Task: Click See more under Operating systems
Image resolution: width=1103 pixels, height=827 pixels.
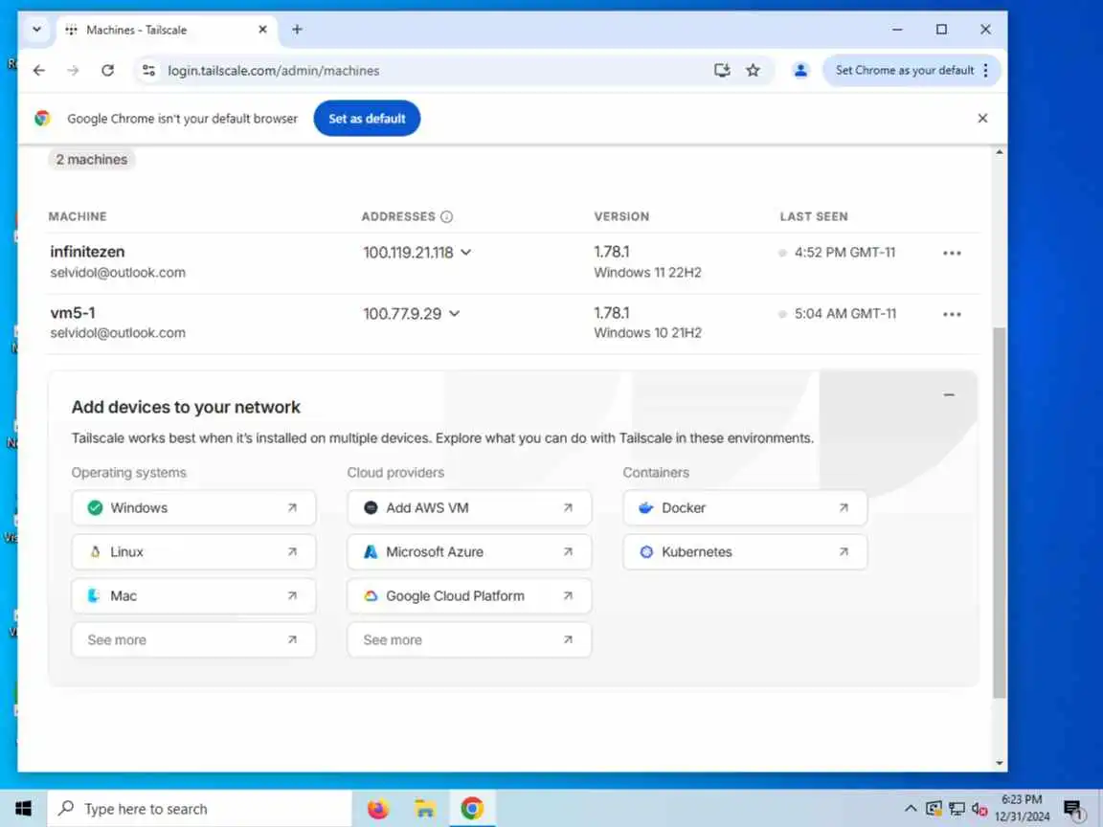Action: [x=193, y=640]
